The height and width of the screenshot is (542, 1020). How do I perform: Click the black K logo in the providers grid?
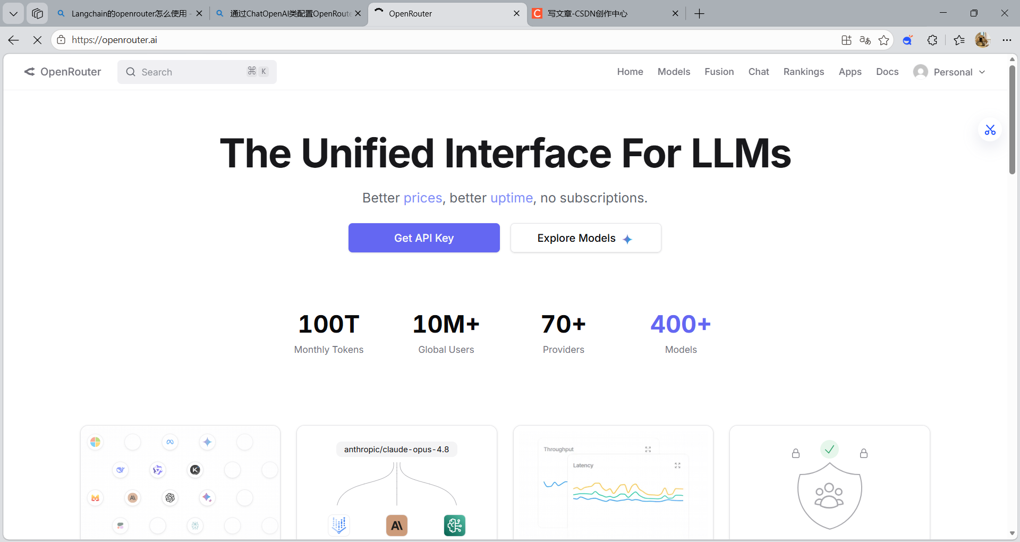coord(195,470)
